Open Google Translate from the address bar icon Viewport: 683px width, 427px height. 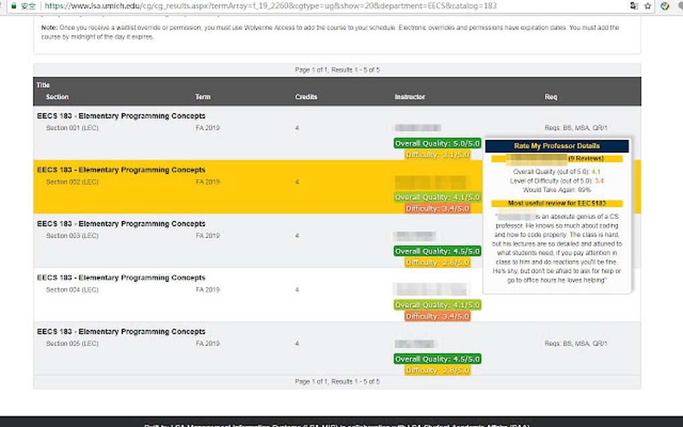click(633, 6)
